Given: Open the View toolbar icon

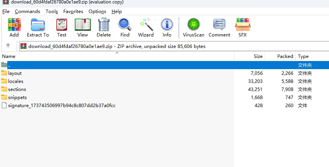Looking at the screenshot, I should [x=82, y=28].
